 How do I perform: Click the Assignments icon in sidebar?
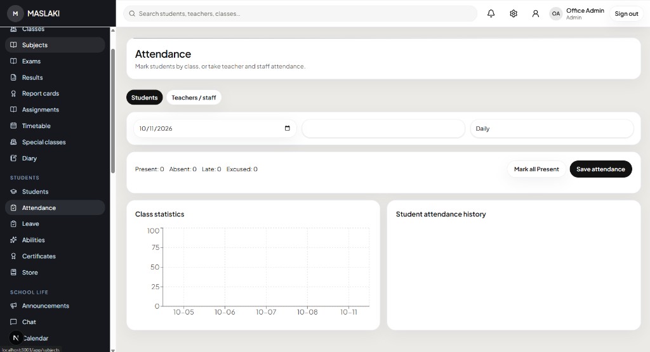click(14, 109)
